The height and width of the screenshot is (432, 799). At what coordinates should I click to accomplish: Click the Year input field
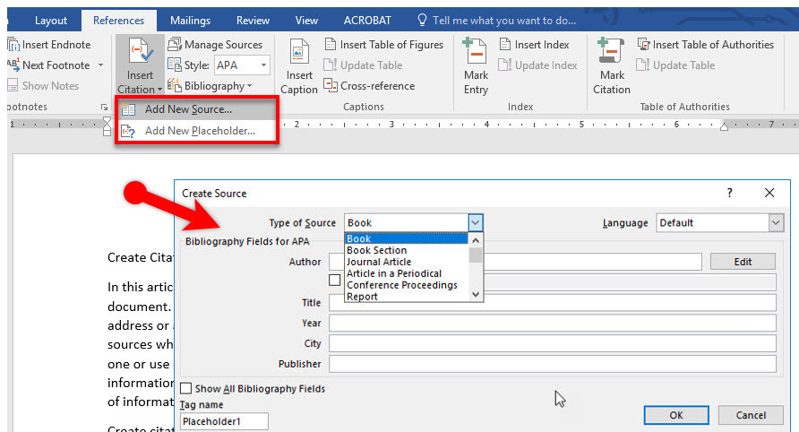point(553,323)
